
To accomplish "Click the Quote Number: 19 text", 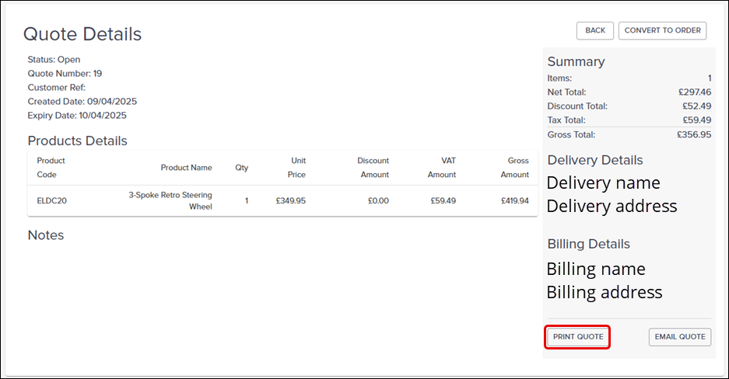I will click(x=65, y=74).
